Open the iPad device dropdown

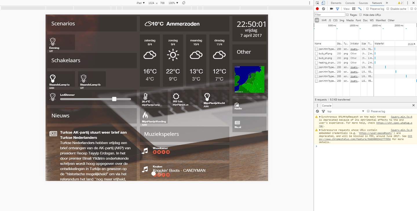tap(141, 3)
